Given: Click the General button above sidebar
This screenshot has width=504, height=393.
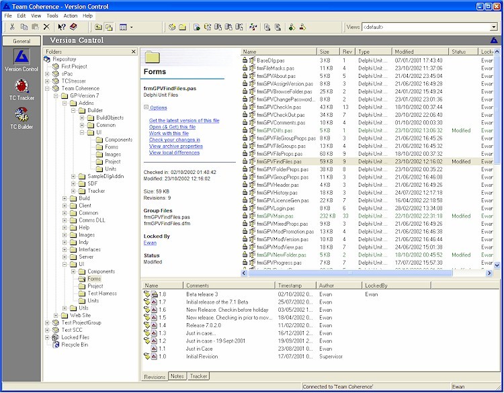Looking at the screenshot, I should [22, 41].
